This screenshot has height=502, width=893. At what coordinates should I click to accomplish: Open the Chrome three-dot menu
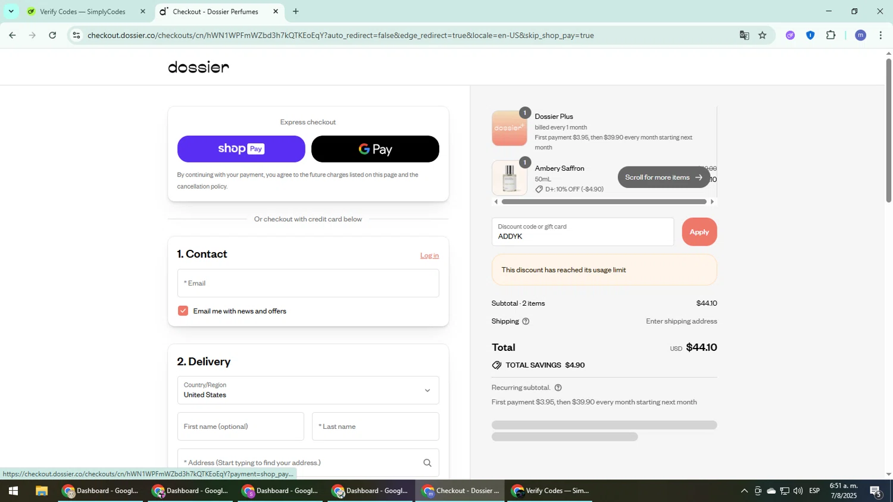880,35
